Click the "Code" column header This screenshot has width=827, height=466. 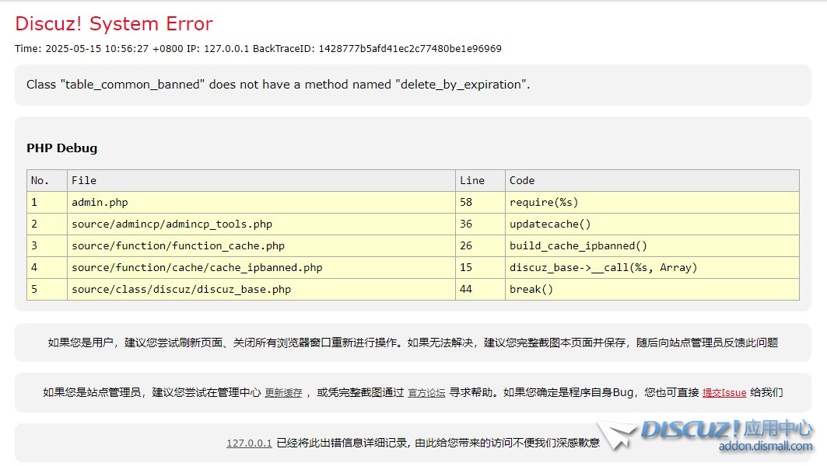point(522,180)
